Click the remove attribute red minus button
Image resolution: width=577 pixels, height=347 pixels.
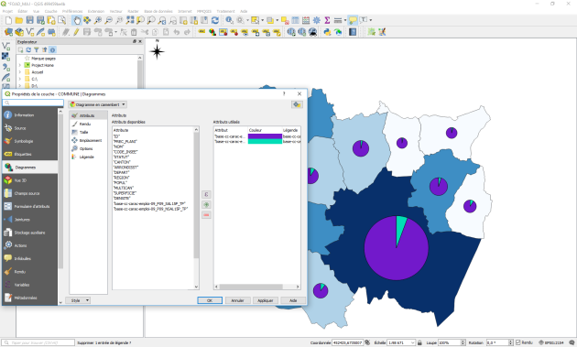click(x=206, y=215)
